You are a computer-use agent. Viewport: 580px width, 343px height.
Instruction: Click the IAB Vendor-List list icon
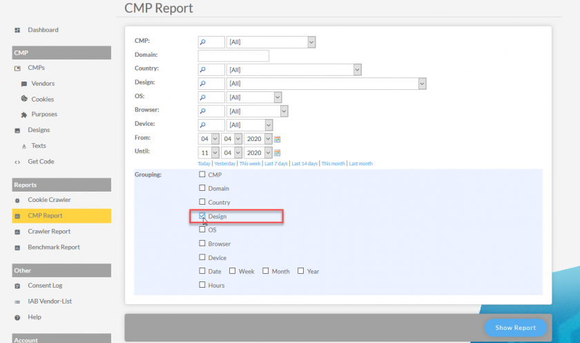point(17,302)
